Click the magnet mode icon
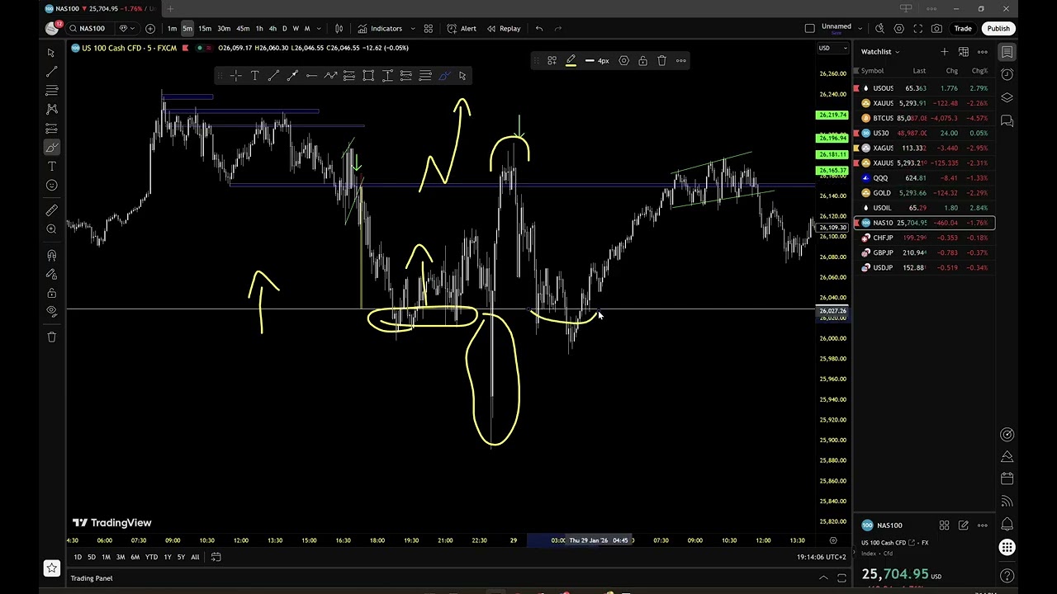This screenshot has width=1057, height=594. pos(51,255)
